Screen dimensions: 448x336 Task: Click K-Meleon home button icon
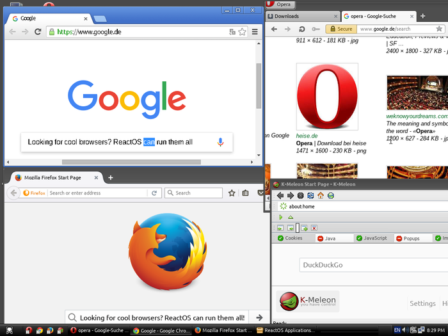click(321, 195)
